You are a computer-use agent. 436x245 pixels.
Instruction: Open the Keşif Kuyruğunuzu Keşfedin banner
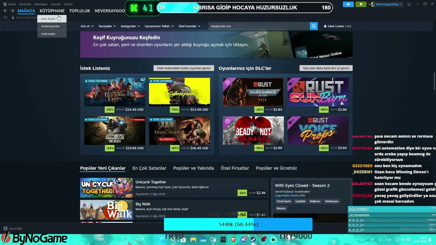click(216, 45)
